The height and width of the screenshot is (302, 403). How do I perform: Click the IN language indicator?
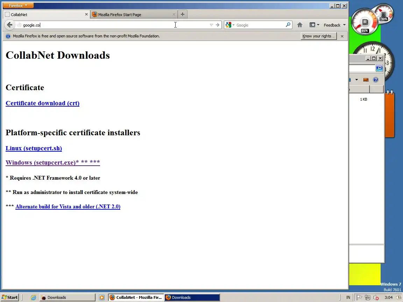point(348,297)
